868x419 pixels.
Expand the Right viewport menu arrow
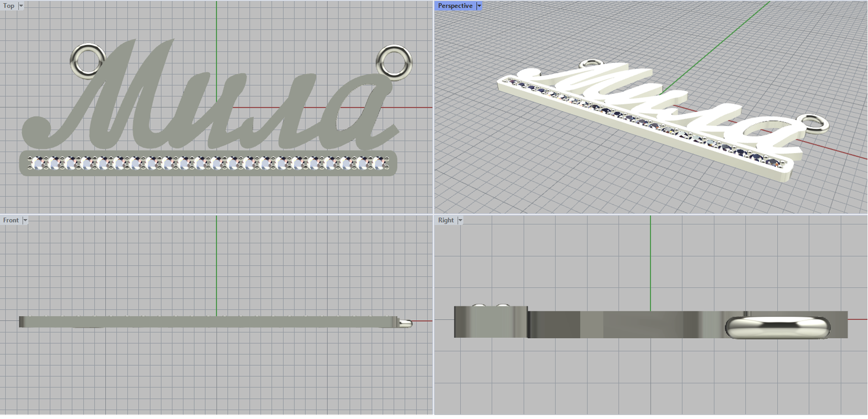(460, 220)
